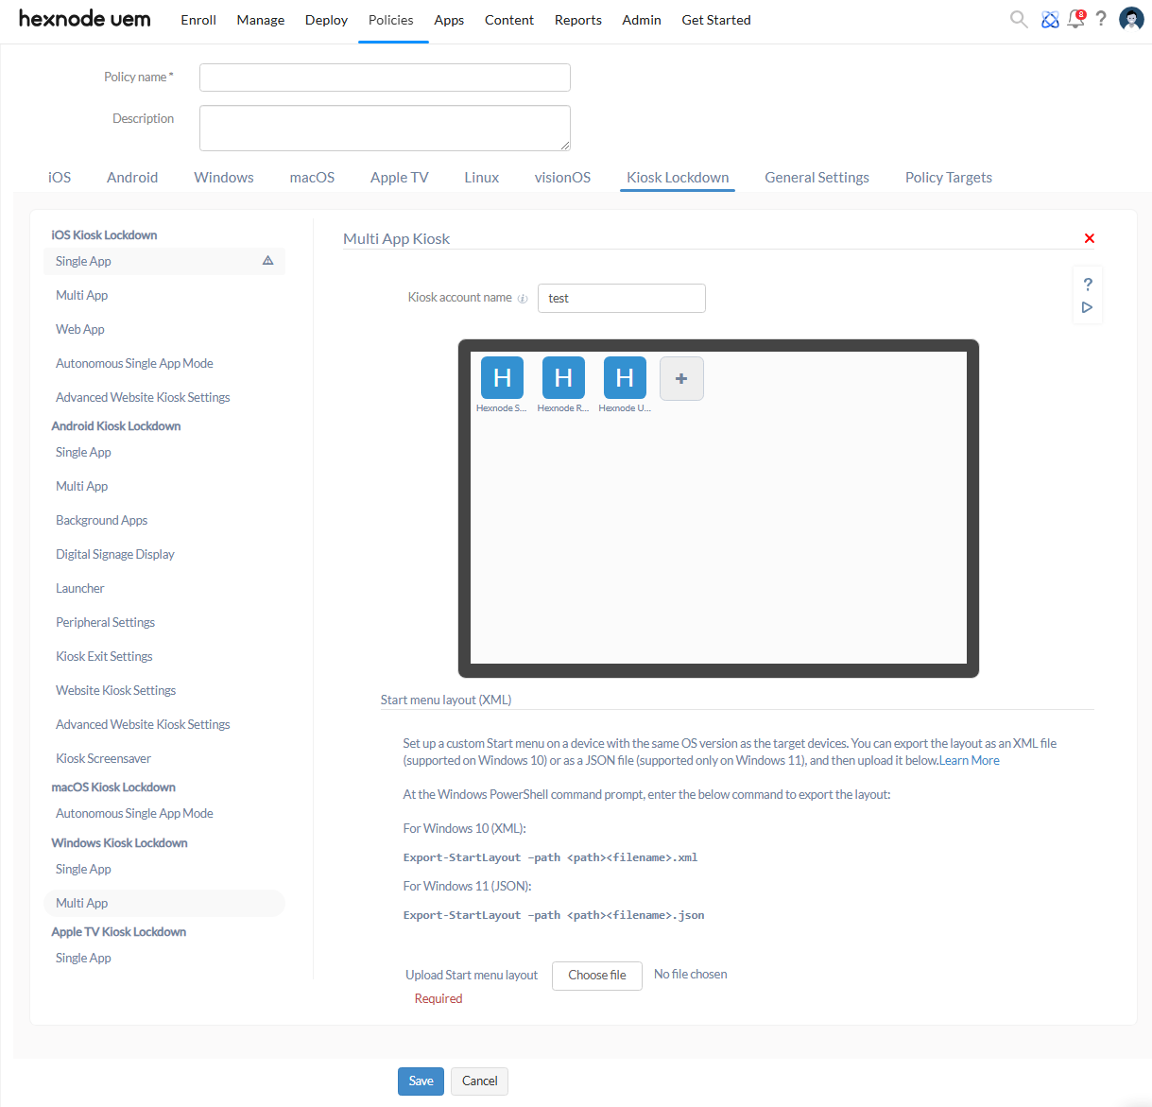This screenshot has height=1107, width=1152.
Task: Switch to the General Settings tab
Action: pyautogui.click(x=817, y=178)
